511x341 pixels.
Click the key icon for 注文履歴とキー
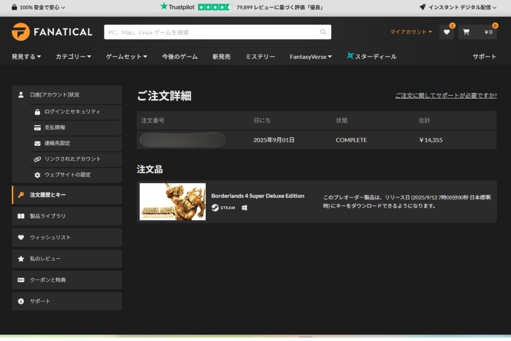coord(21,195)
